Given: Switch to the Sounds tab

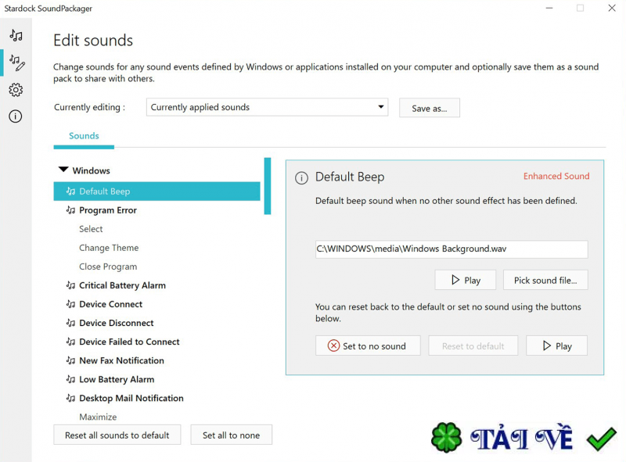Looking at the screenshot, I should (84, 136).
